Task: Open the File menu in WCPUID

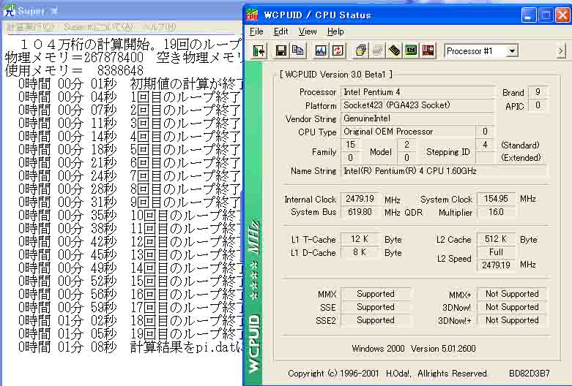Action: 256,31
